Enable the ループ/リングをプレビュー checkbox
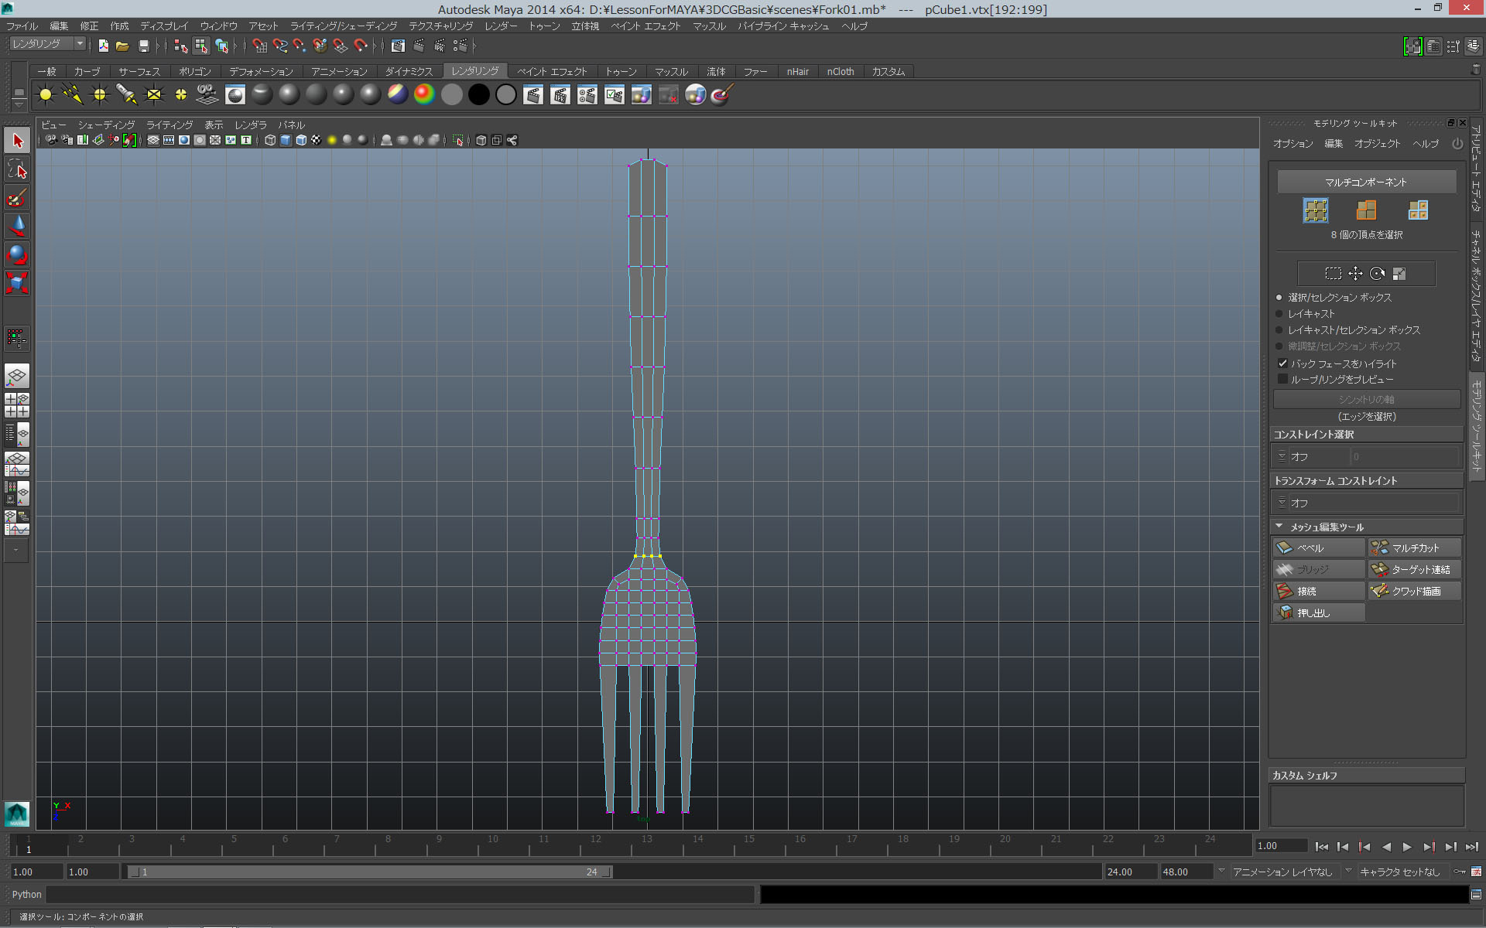Screen dimensions: 1486x928 (x=1284, y=379)
